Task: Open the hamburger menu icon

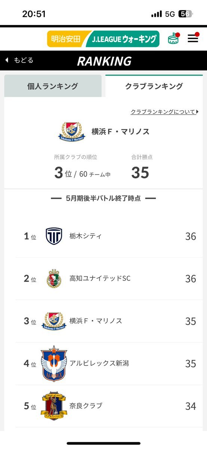Action: 193,38
